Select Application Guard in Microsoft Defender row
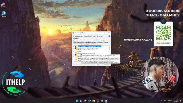183x103 pixels. coord(88,50)
